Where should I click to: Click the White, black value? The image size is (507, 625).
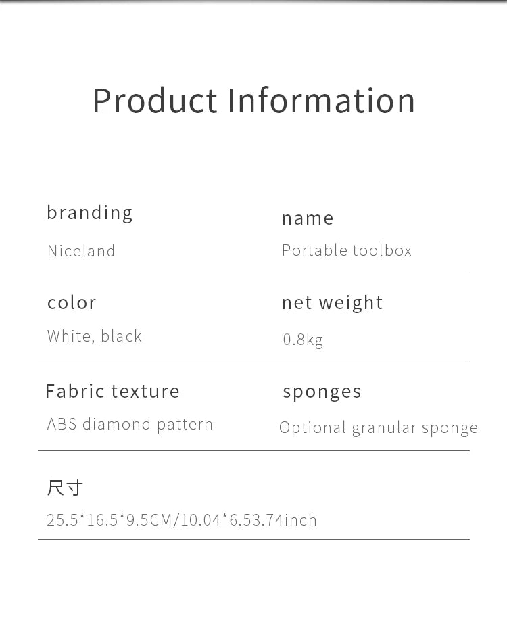click(95, 336)
